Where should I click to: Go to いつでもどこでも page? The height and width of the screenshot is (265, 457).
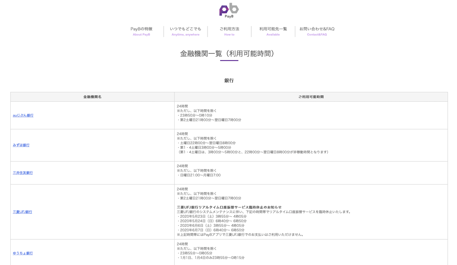[185, 31]
